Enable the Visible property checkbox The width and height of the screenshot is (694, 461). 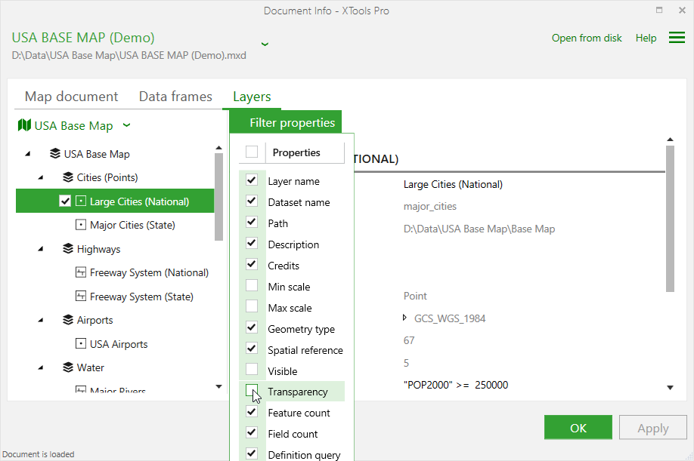[252, 370]
